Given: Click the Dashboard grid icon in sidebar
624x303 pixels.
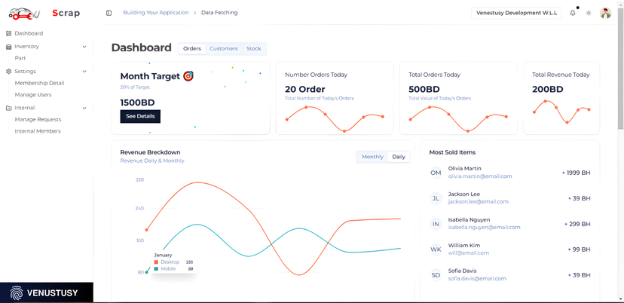Looking at the screenshot, I should (x=8, y=33).
